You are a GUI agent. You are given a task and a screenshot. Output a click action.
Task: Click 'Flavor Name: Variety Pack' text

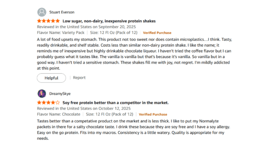point(61,33)
